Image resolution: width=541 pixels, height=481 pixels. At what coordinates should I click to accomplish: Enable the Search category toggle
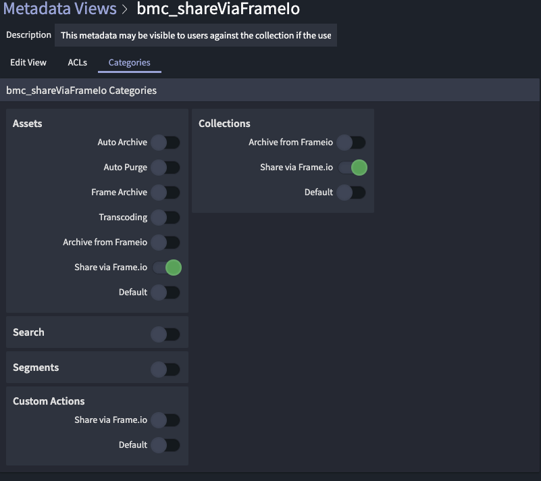165,334
